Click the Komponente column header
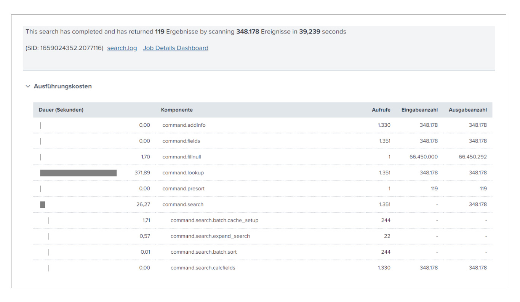This screenshot has height=302, width=520. [x=177, y=110]
